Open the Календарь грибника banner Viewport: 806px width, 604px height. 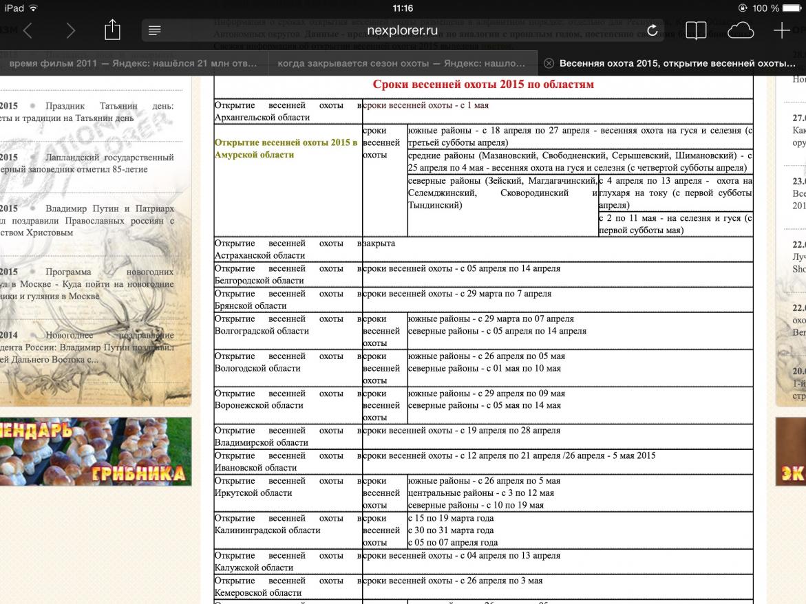(x=96, y=451)
